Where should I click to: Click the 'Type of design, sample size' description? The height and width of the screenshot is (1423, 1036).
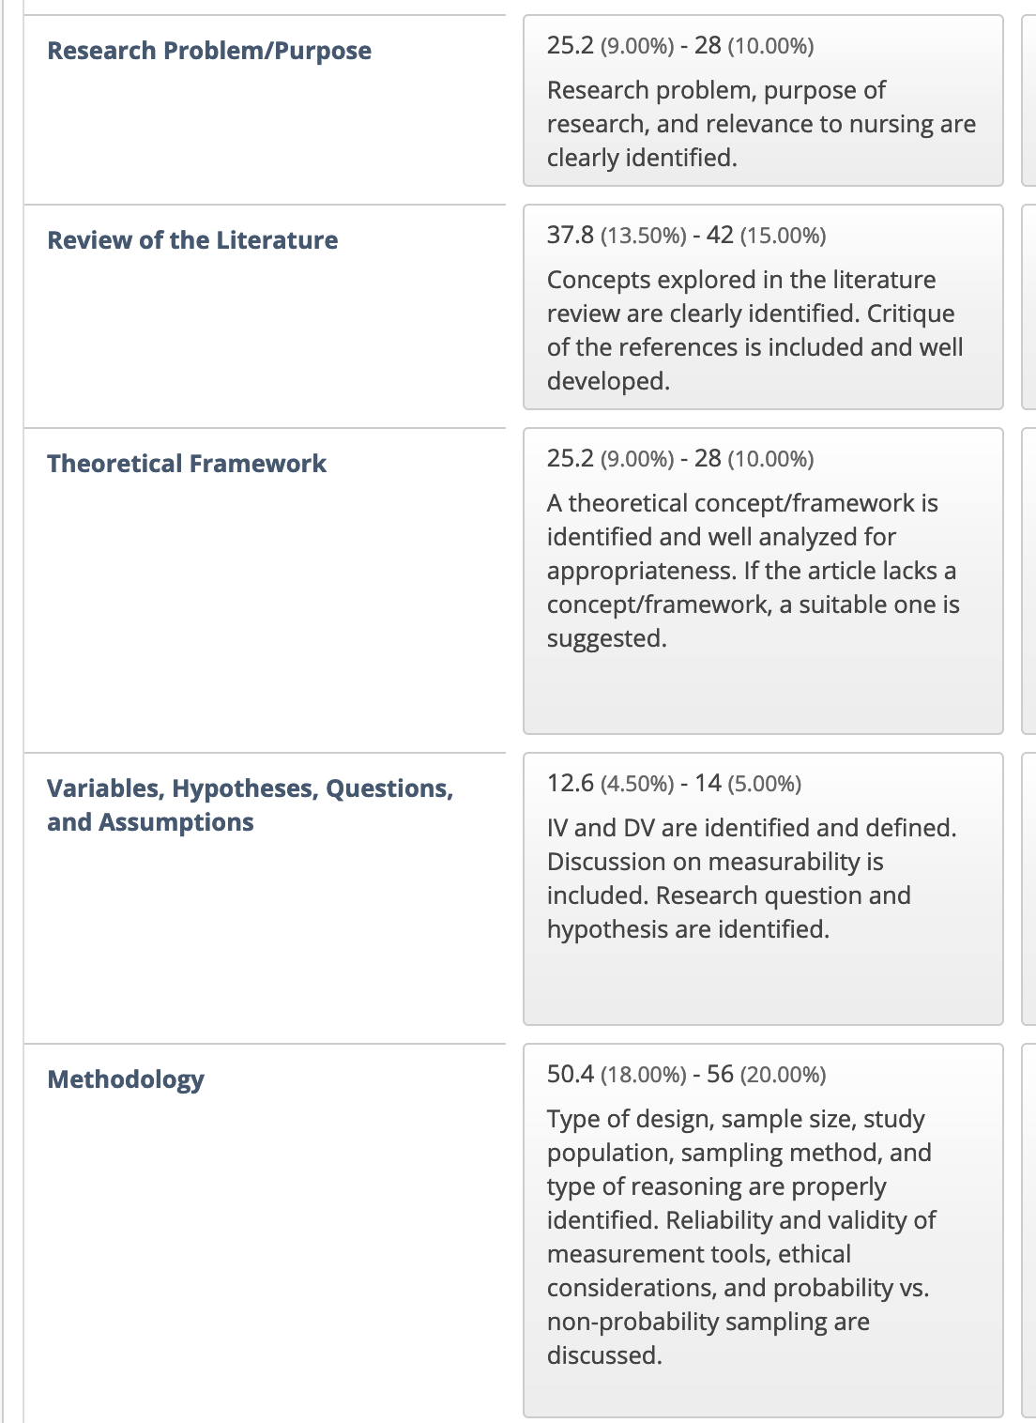click(741, 1237)
